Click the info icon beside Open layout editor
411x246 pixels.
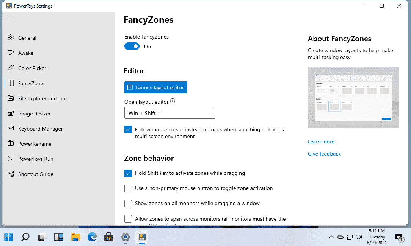[x=173, y=101]
